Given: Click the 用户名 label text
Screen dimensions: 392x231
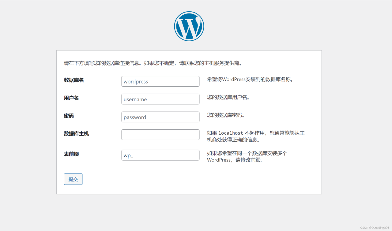Looking at the screenshot, I should click(71, 98).
